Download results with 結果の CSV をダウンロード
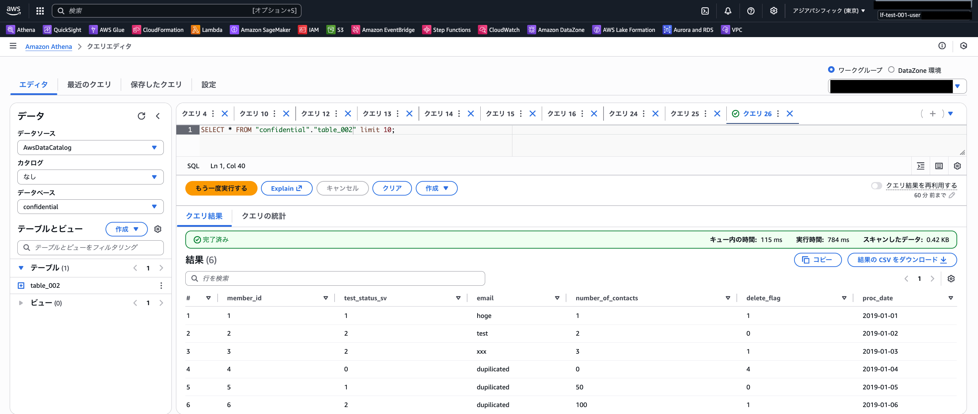The width and height of the screenshot is (978, 414). (901, 260)
